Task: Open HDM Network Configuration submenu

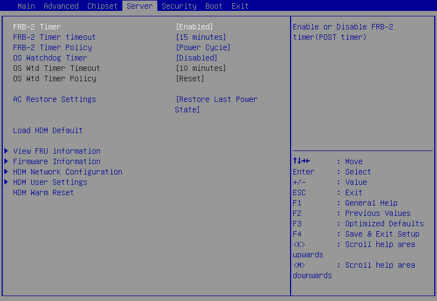Action: tap(68, 172)
